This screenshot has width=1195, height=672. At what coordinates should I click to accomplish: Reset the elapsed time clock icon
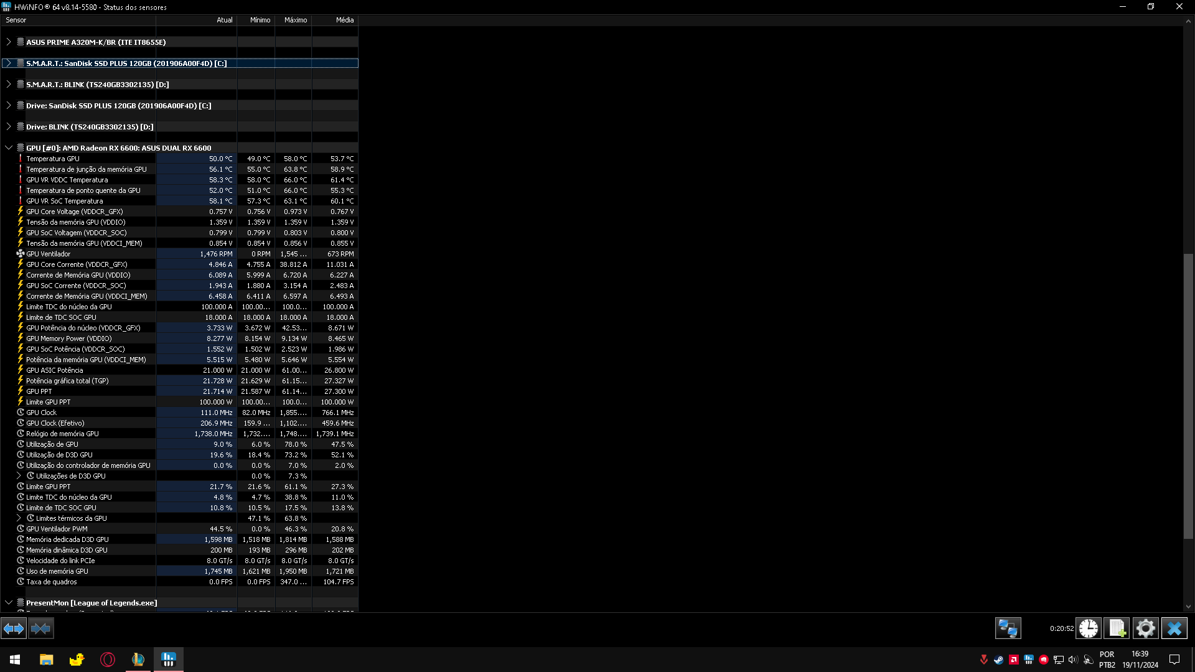[1089, 628]
